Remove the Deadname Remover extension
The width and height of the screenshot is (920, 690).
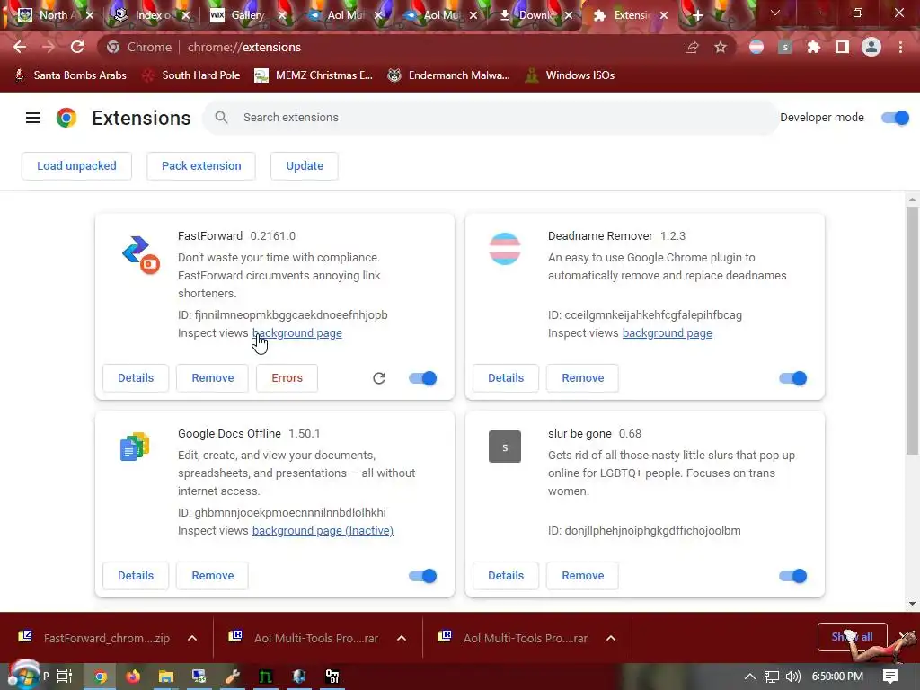[x=582, y=378]
